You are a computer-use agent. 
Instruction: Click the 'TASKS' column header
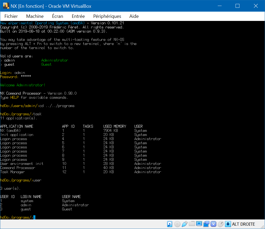(x=88, y=126)
